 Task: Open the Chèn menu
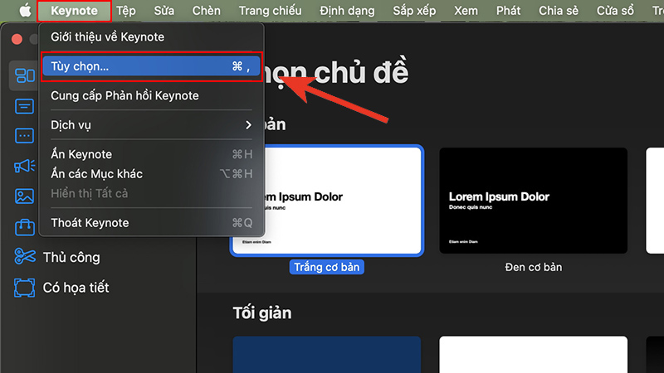tap(206, 11)
